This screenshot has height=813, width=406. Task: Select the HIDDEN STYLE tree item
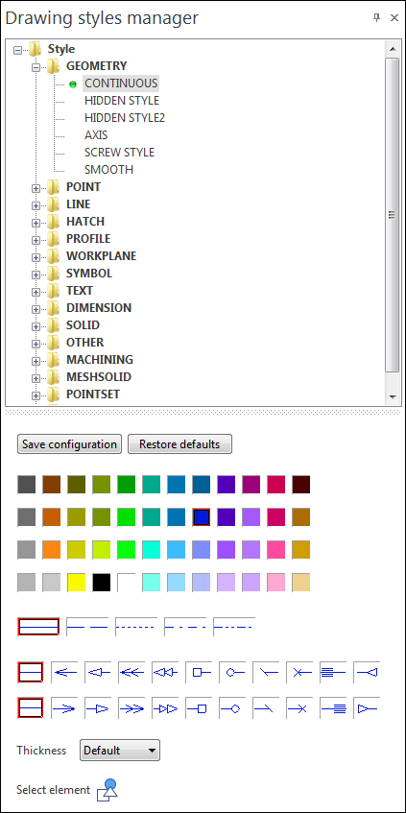(x=122, y=101)
